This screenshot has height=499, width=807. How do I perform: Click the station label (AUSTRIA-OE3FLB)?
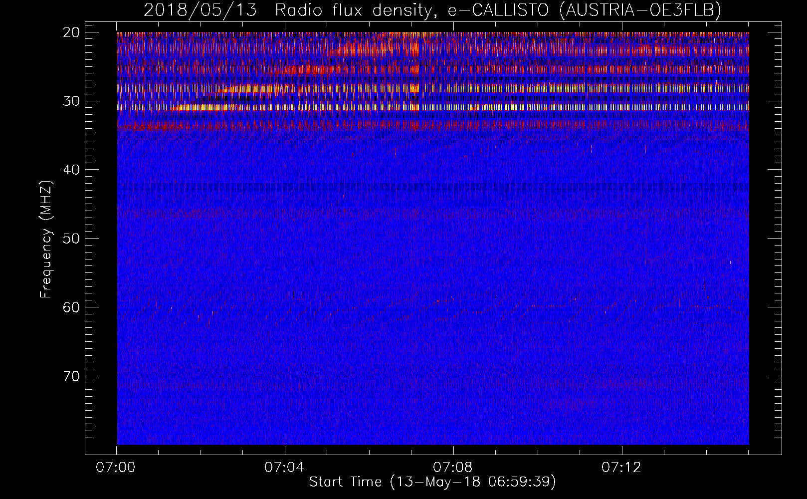640,10
